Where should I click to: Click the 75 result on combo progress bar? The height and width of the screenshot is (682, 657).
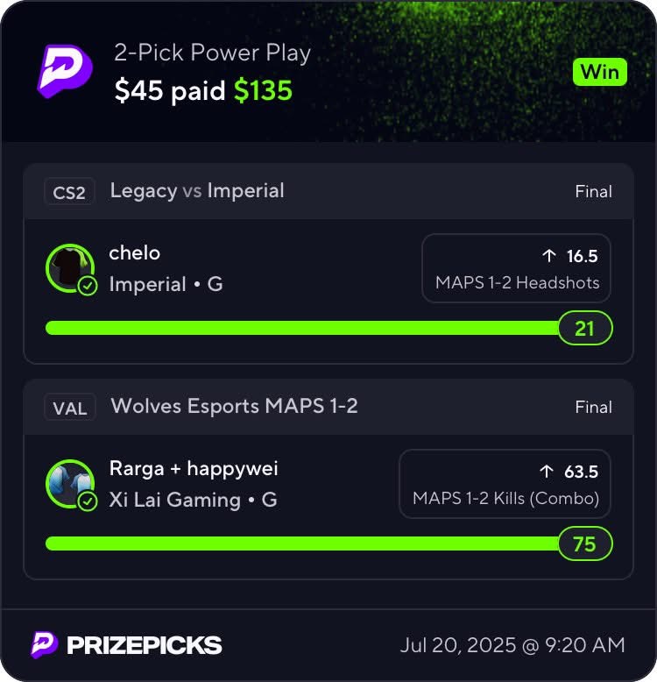click(x=585, y=543)
